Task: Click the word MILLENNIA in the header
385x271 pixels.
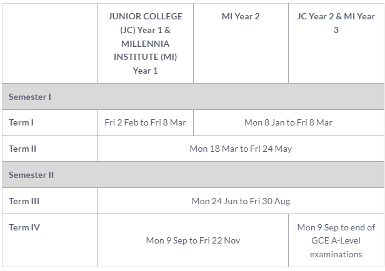Action: pyautogui.click(x=145, y=44)
